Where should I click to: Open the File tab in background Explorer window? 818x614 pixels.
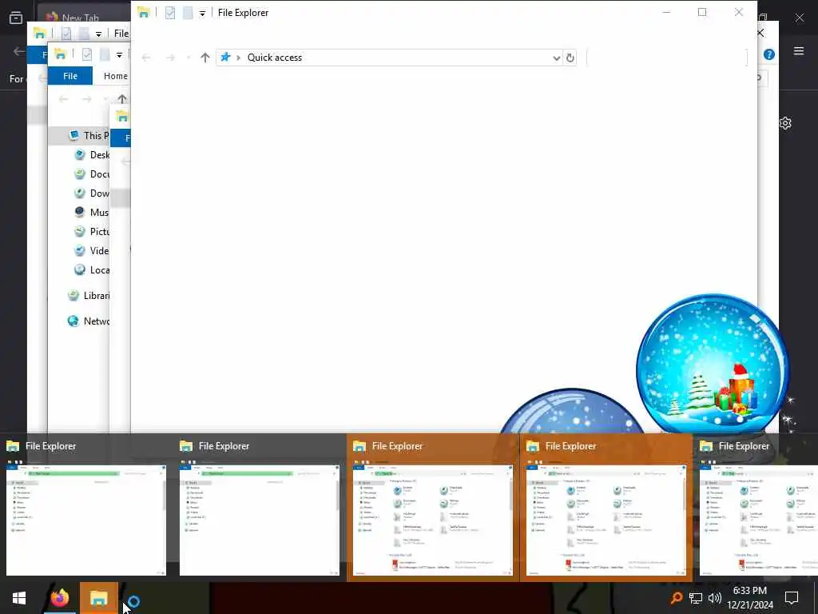(x=70, y=76)
